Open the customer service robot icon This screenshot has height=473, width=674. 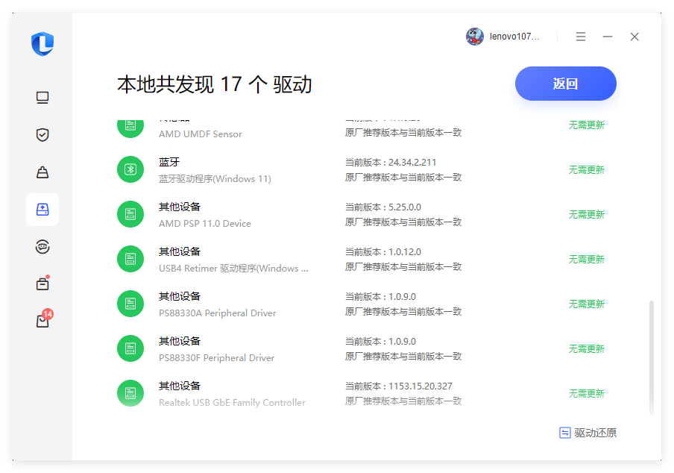point(42,247)
